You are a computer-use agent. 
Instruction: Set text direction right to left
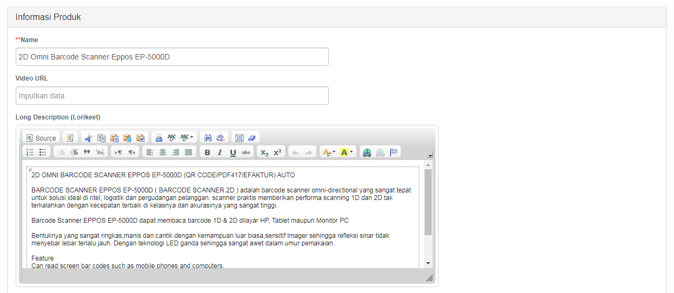(x=132, y=152)
